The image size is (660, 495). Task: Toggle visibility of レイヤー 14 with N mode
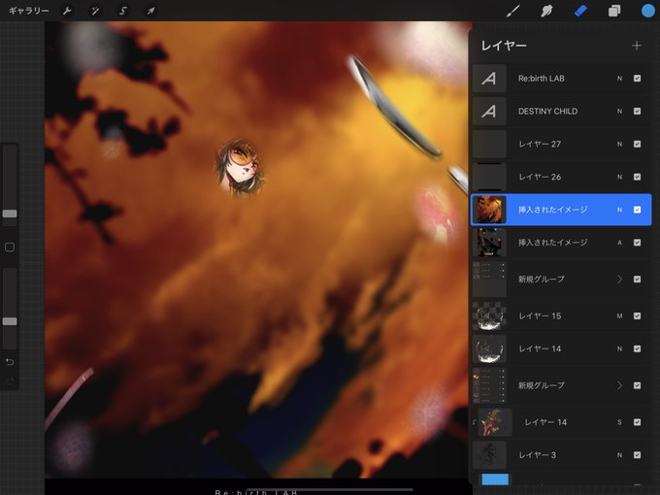pos(637,348)
